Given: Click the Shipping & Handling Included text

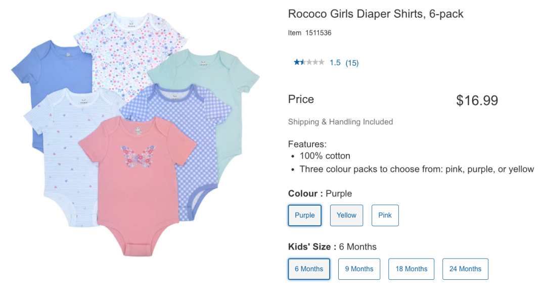Looking at the screenshot, I should pos(340,122).
